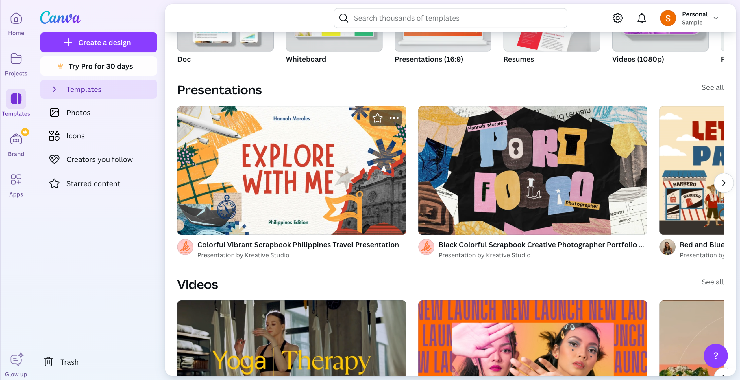Open Starred content
Screen dimensions: 740x380
click(99, 184)
